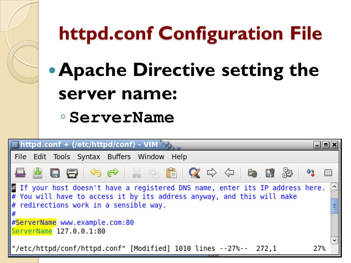Open the Buffers menu
The image size is (351, 263).
[x=119, y=157]
